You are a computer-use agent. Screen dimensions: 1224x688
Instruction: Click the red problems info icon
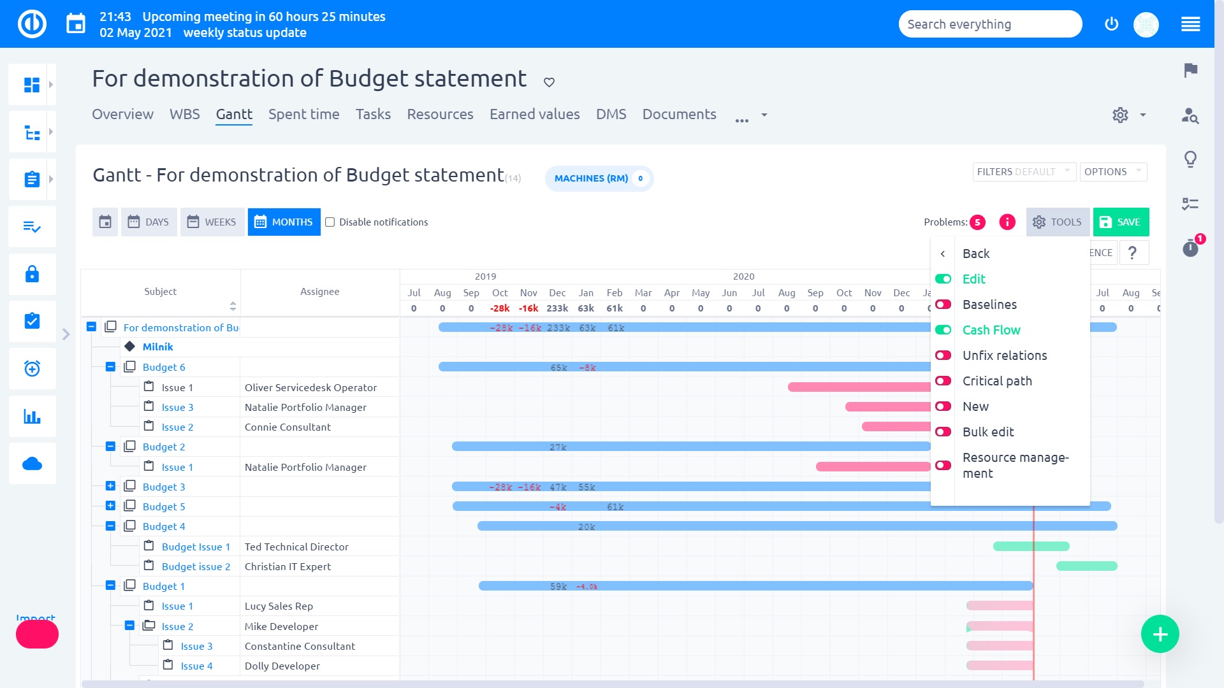[x=1007, y=222]
